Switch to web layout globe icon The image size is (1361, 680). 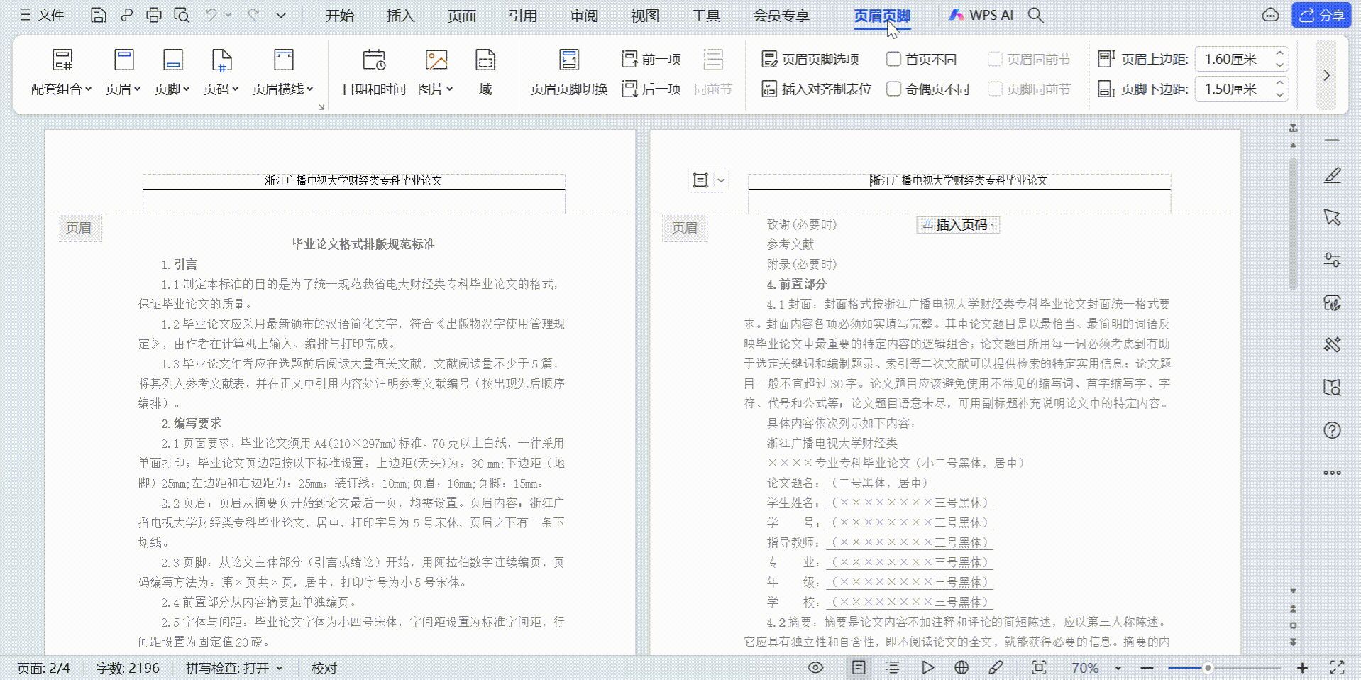point(961,667)
